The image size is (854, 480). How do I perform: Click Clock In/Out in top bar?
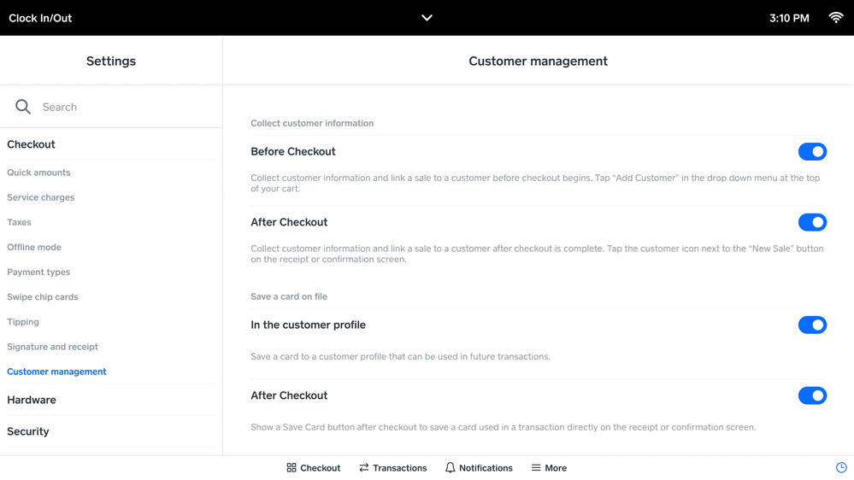coord(40,18)
